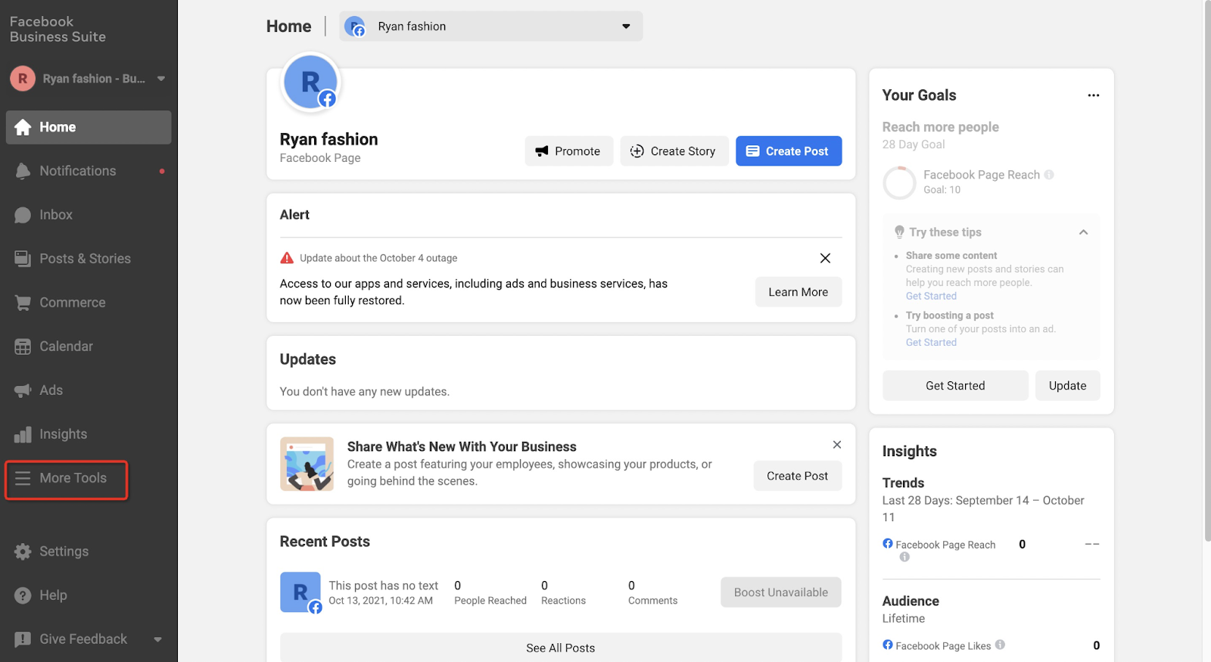Click the page vertical scrollbar
This screenshot has width=1211, height=662.
pyautogui.click(x=1206, y=271)
